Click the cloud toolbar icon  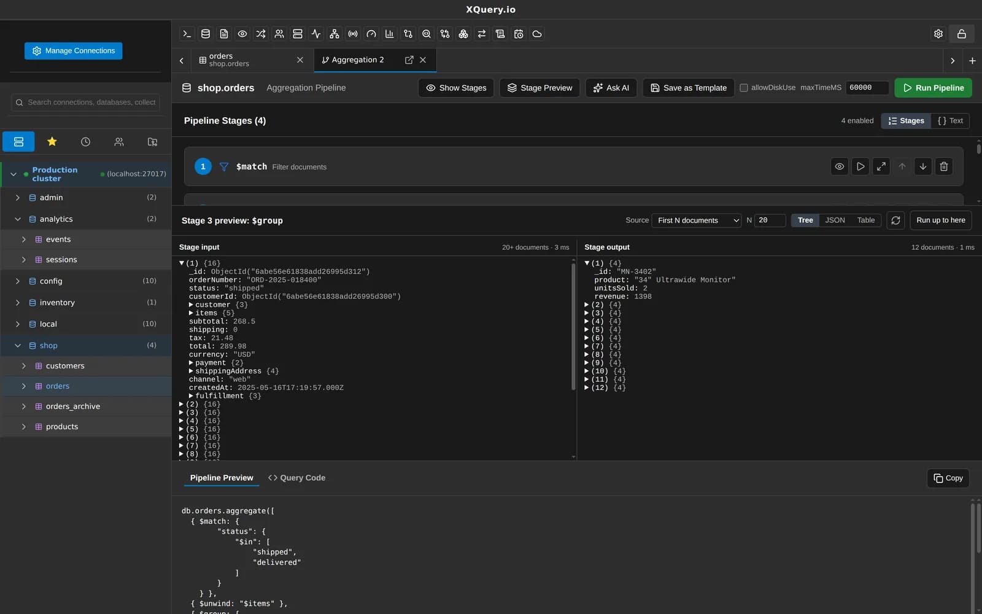(537, 34)
